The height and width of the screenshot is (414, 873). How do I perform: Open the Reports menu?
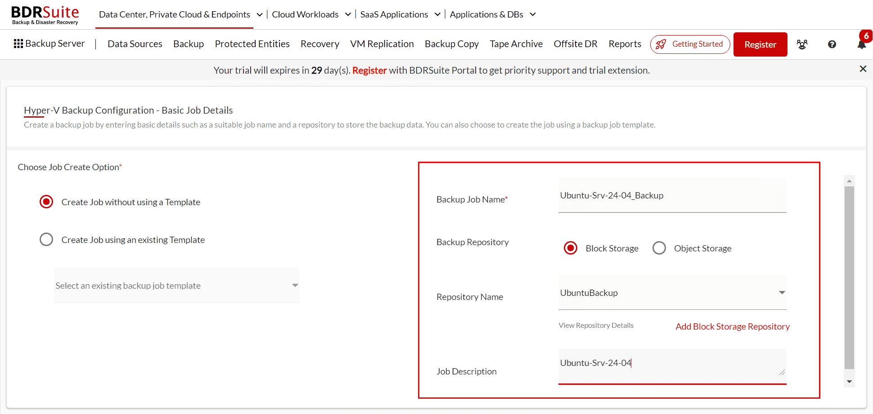625,44
